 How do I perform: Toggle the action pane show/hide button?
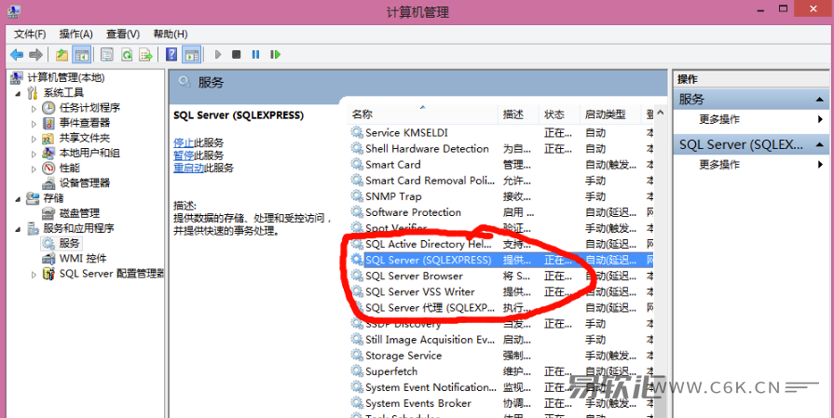coord(191,54)
